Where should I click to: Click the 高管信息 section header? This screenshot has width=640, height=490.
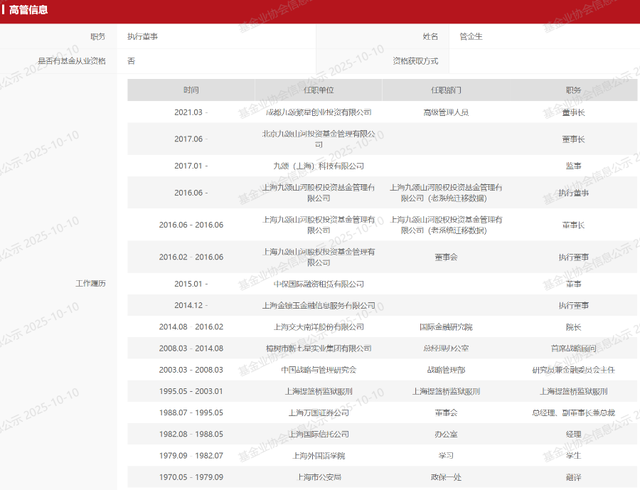coord(28,10)
